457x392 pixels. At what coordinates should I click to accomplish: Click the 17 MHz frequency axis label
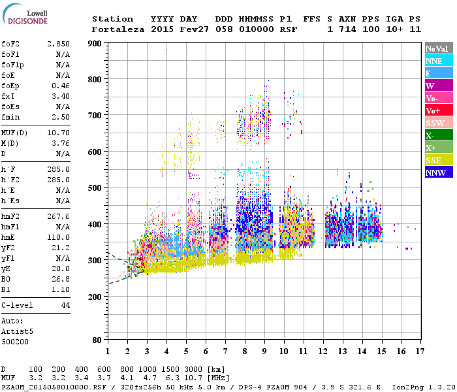[418, 351]
